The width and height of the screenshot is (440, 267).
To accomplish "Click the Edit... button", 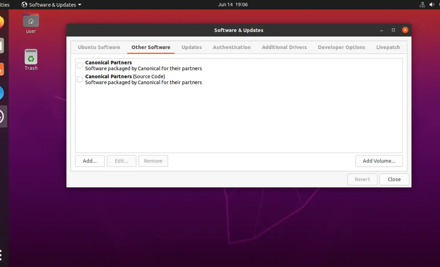I will 121,161.
